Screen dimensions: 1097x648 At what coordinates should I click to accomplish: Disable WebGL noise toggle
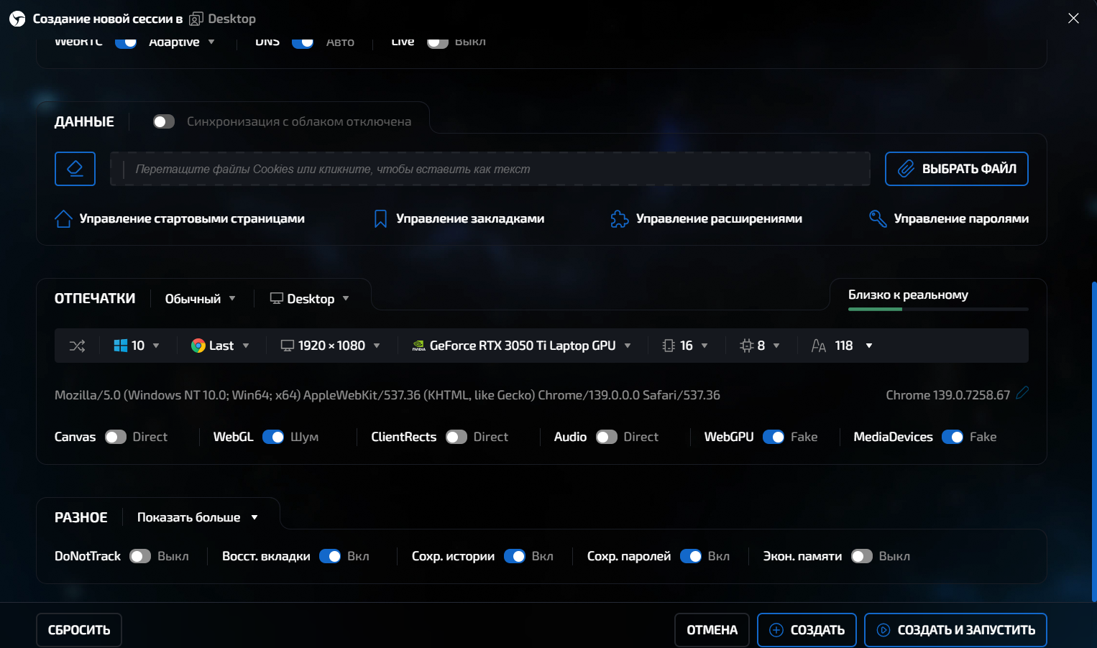(x=273, y=437)
